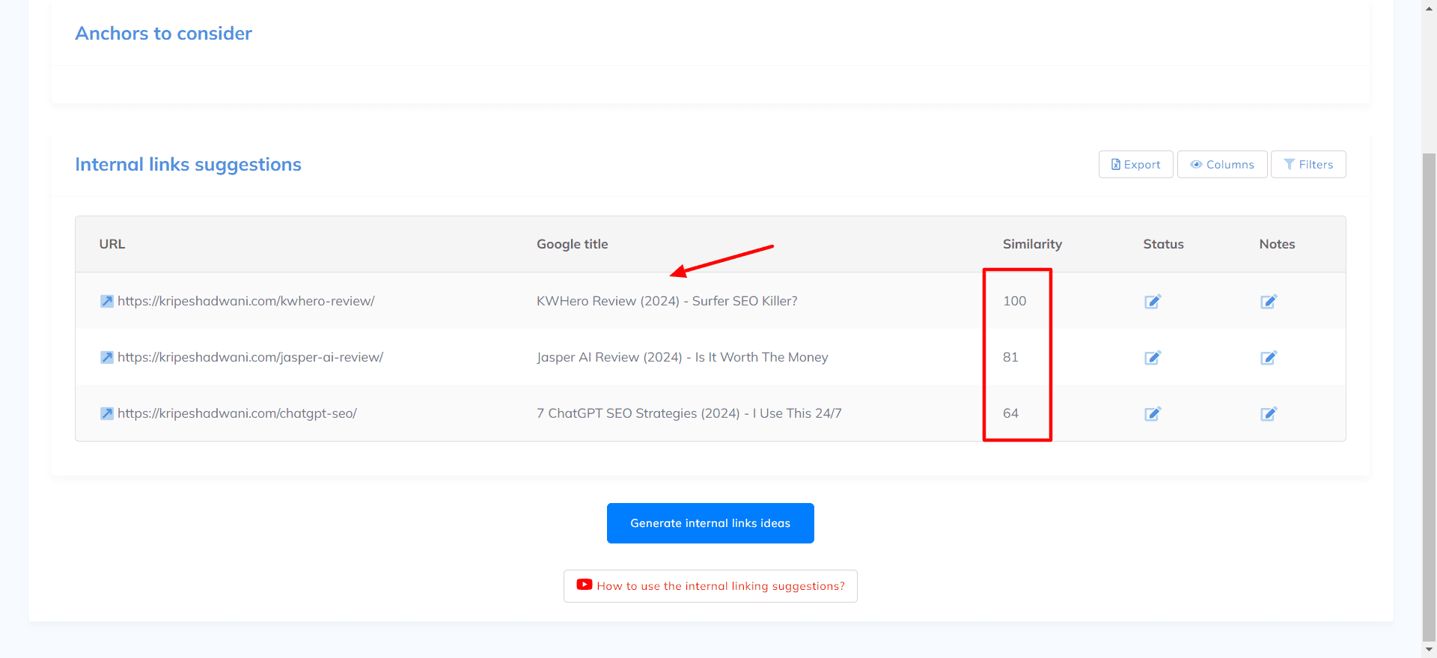This screenshot has height=658, width=1437.
Task: Open external link icon for kwhero-review URL
Action: [107, 301]
